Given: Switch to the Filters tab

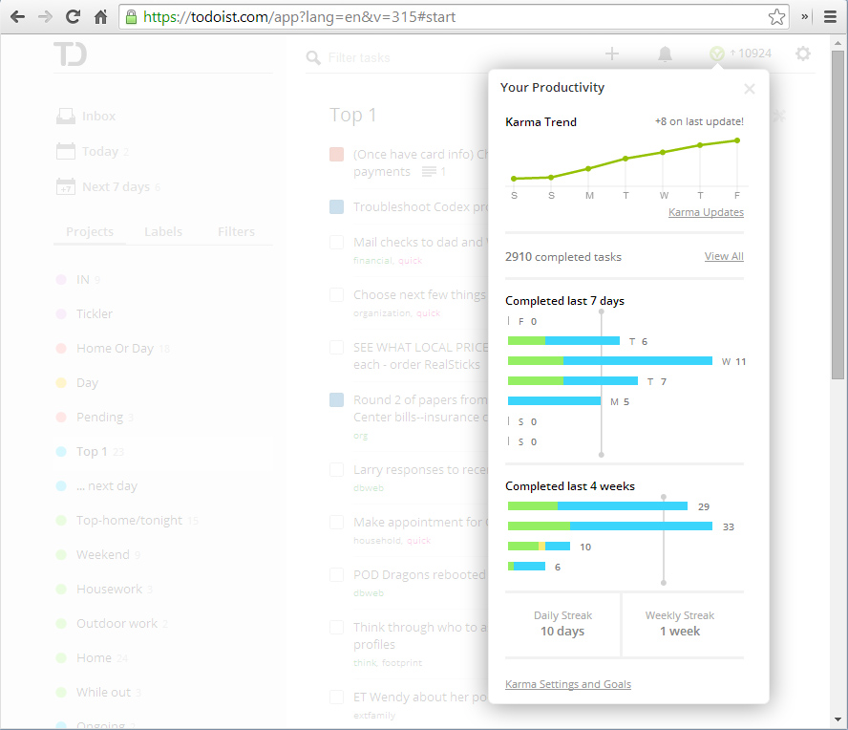Looking at the screenshot, I should pyautogui.click(x=236, y=232).
